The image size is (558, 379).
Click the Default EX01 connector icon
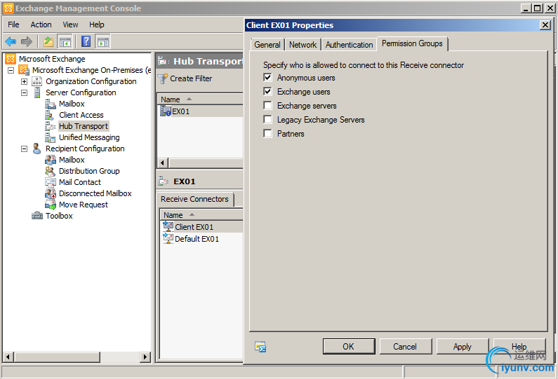[x=168, y=238]
